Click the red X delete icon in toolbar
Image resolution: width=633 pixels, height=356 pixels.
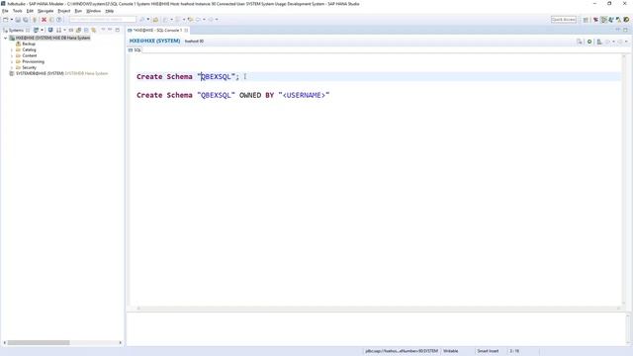pyautogui.click(x=44, y=20)
